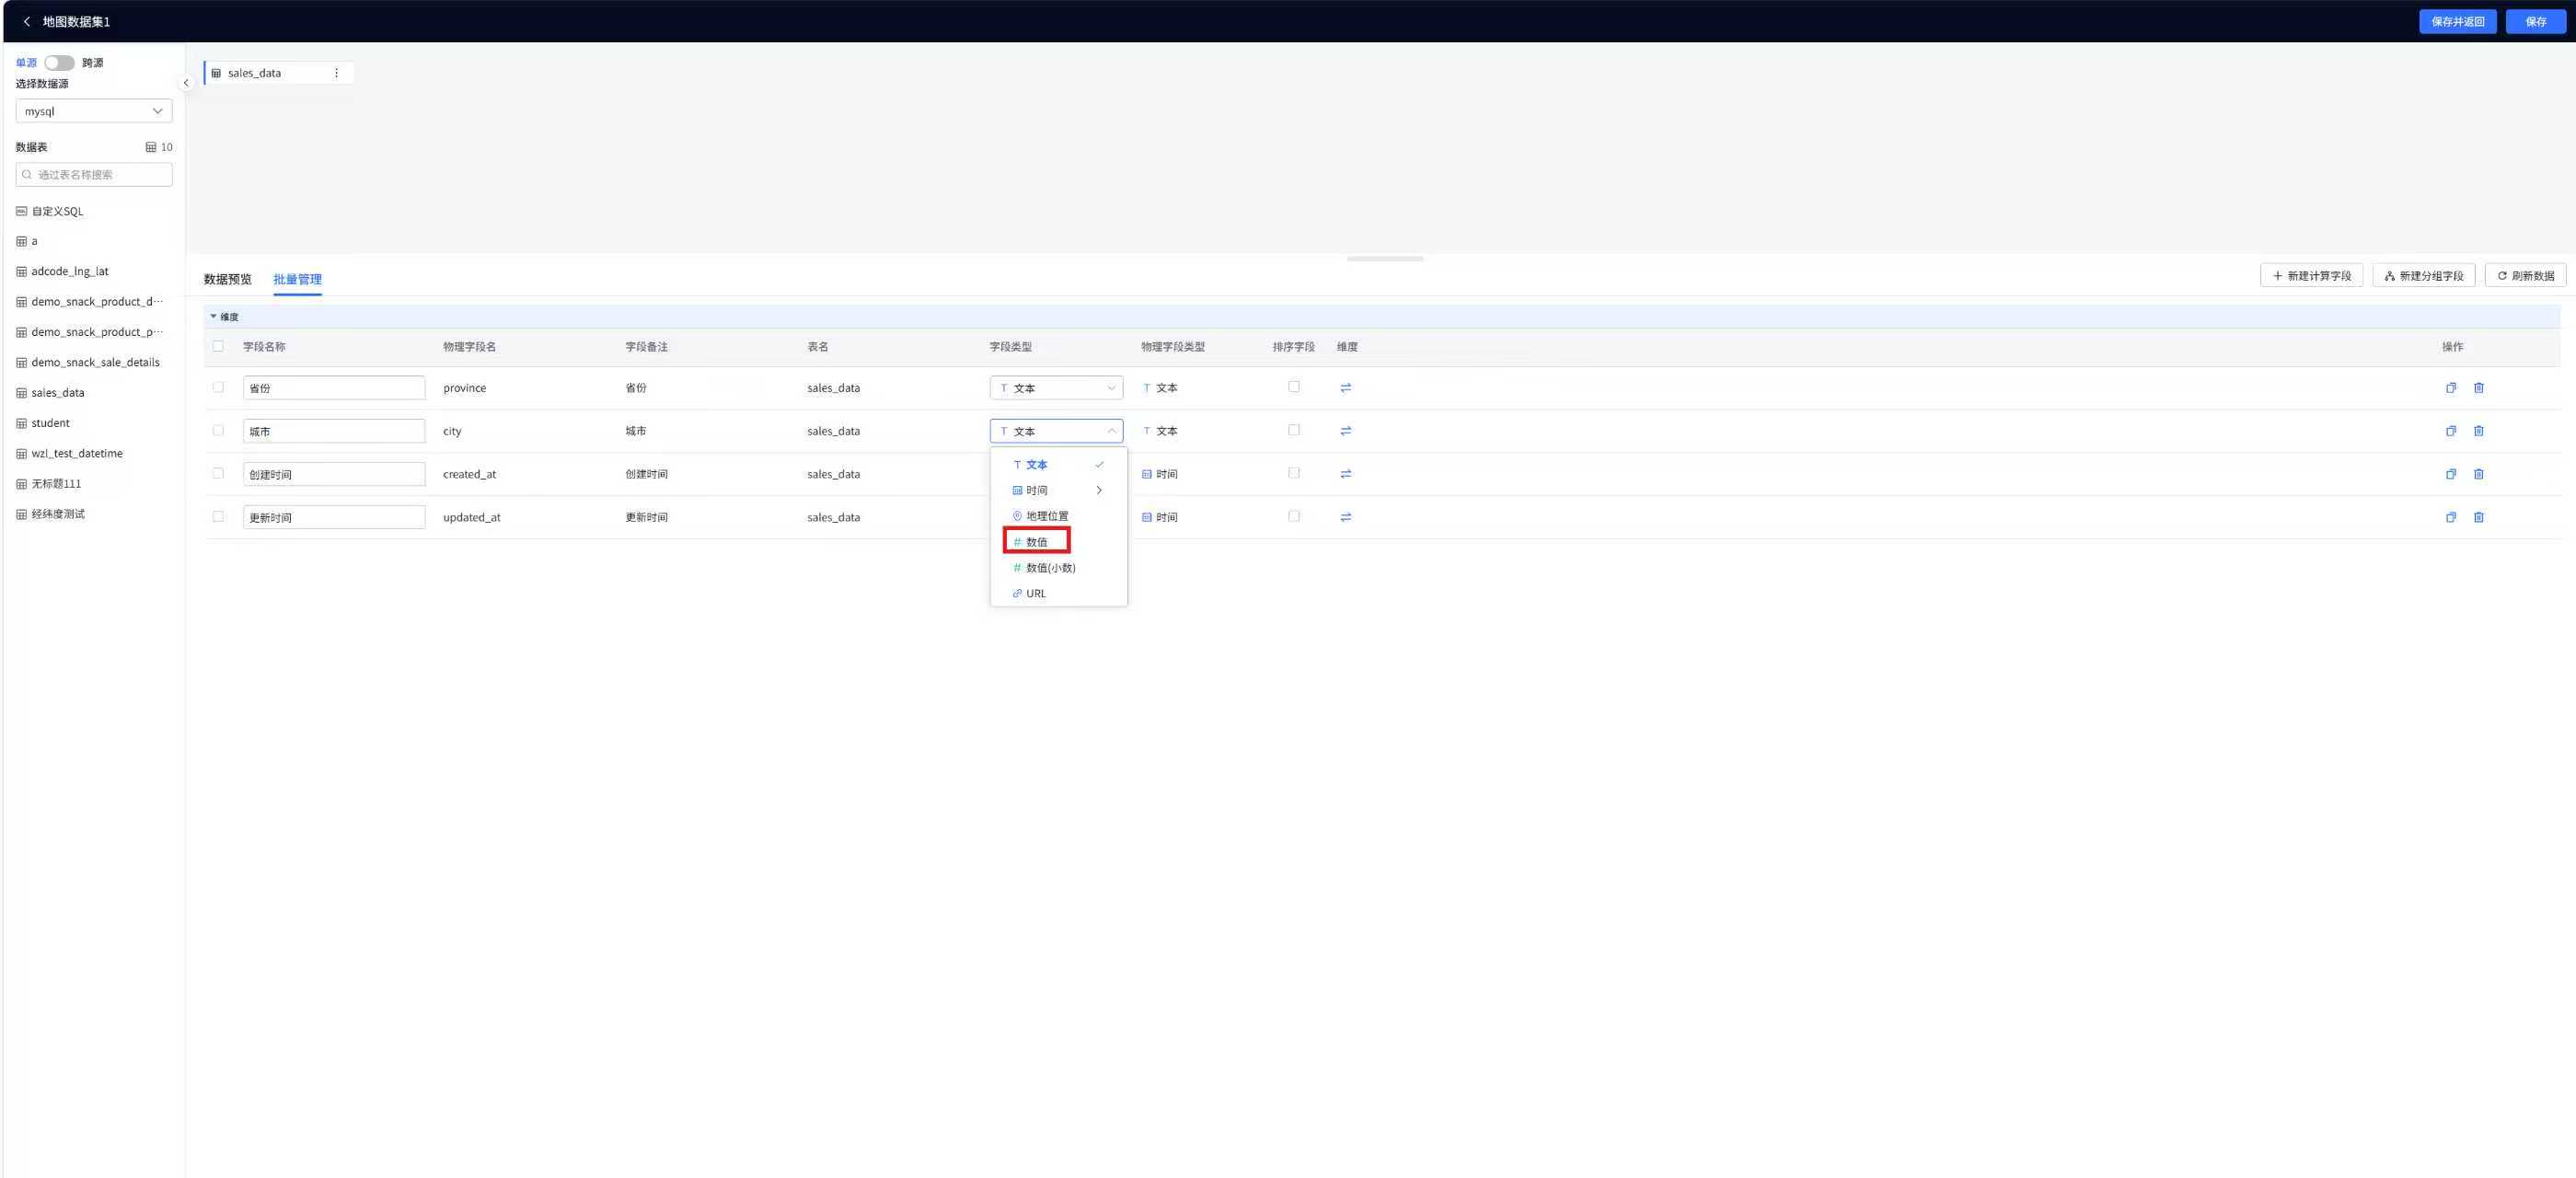This screenshot has height=1178, width=2576.
Task: Go back using the arrow beside 地图数据集1
Action: coord(27,21)
